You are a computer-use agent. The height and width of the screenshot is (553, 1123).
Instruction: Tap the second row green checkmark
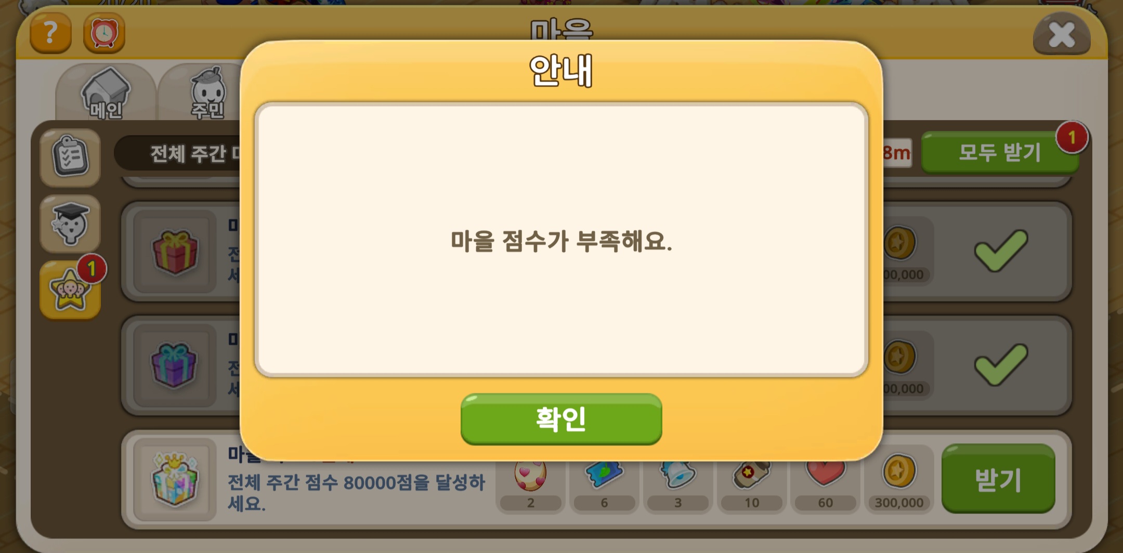pos(1001,365)
